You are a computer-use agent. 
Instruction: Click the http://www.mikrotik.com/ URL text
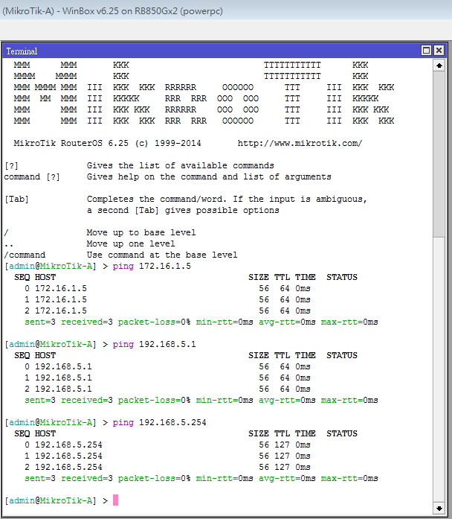(300, 143)
